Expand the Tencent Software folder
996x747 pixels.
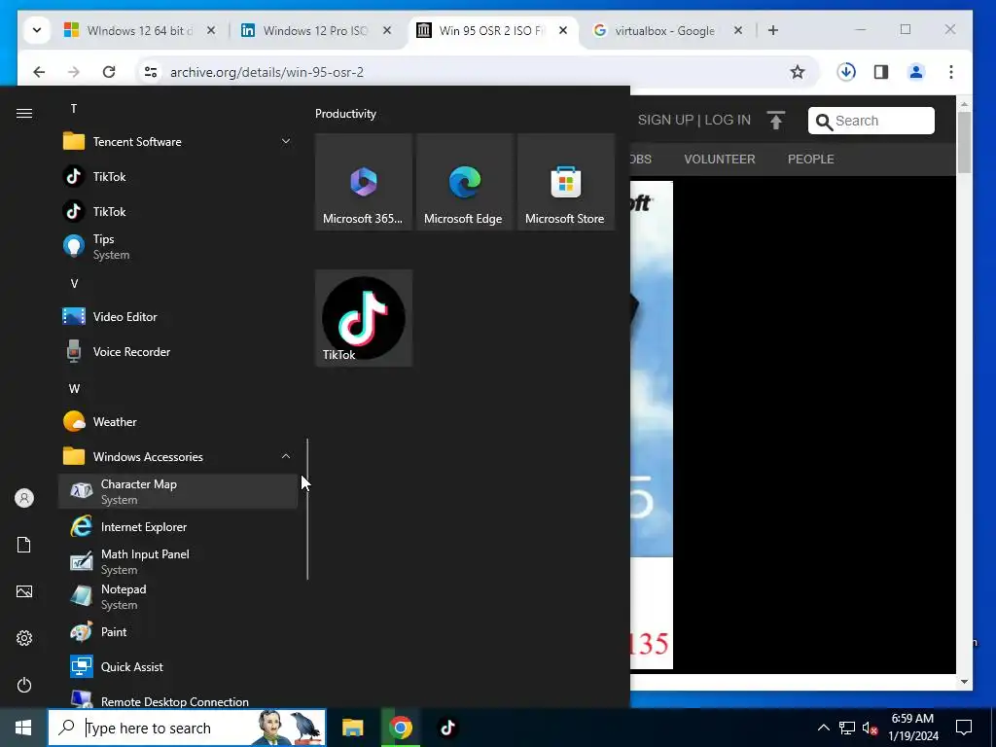(x=286, y=141)
